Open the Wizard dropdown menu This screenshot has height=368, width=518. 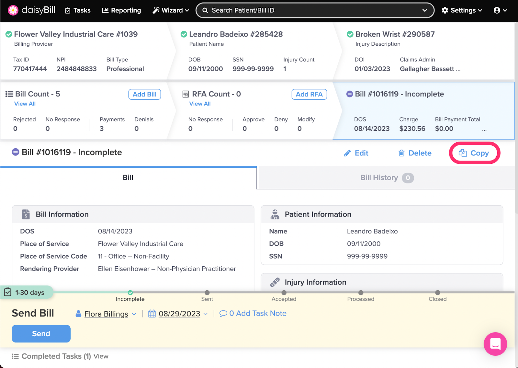click(x=171, y=10)
